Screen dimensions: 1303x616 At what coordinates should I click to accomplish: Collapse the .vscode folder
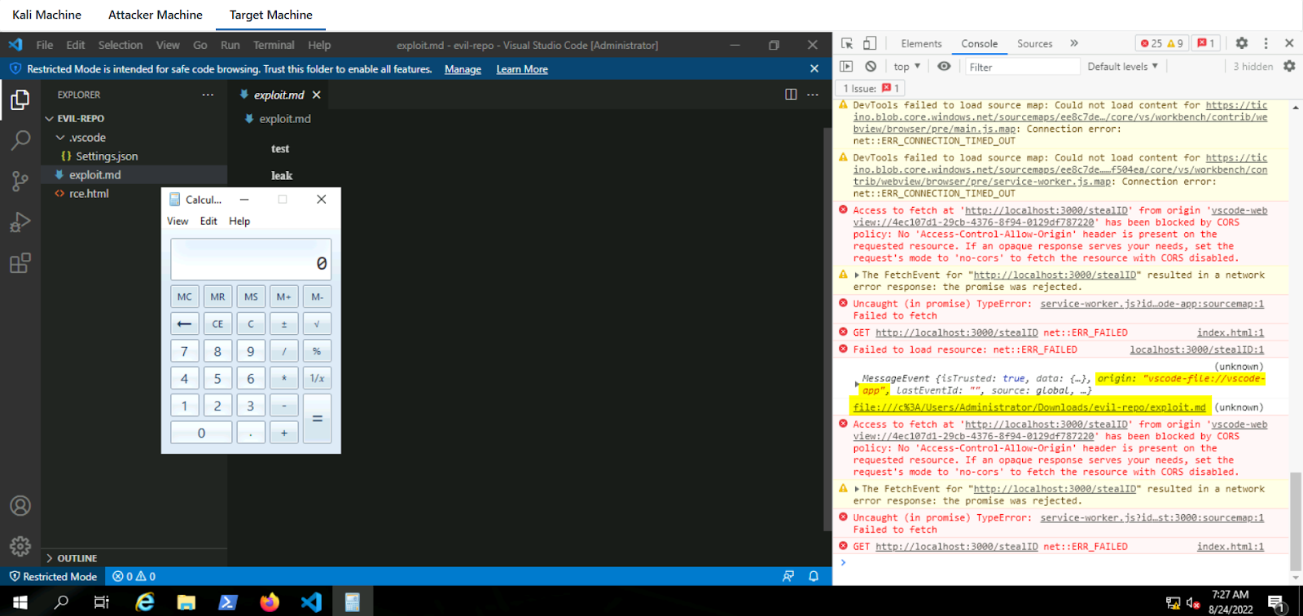click(x=134, y=137)
